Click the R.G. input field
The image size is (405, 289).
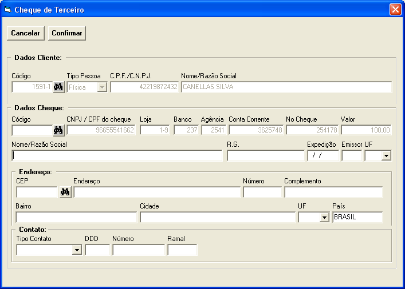(x=266, y=156)
